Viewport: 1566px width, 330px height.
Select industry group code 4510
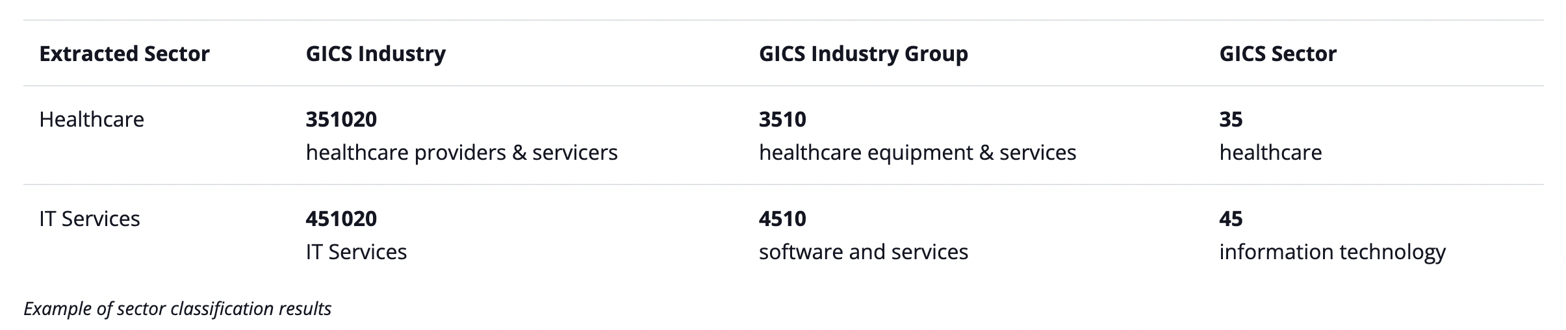(x=782, y=219)
